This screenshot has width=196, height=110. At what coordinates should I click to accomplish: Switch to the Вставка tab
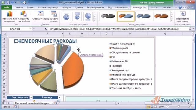pos(30,7)
